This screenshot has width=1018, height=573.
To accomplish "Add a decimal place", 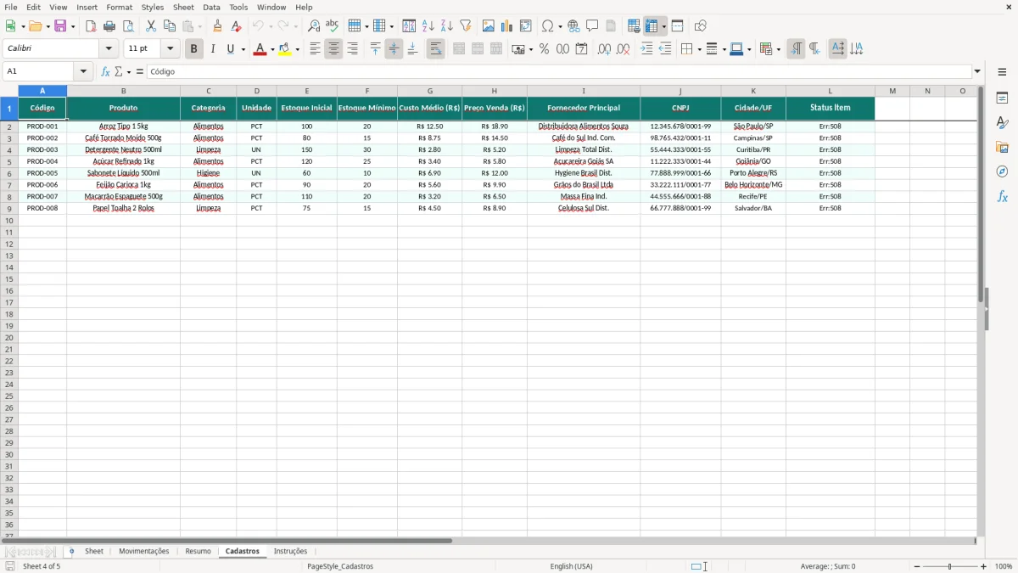I will [x=604, y=49].
